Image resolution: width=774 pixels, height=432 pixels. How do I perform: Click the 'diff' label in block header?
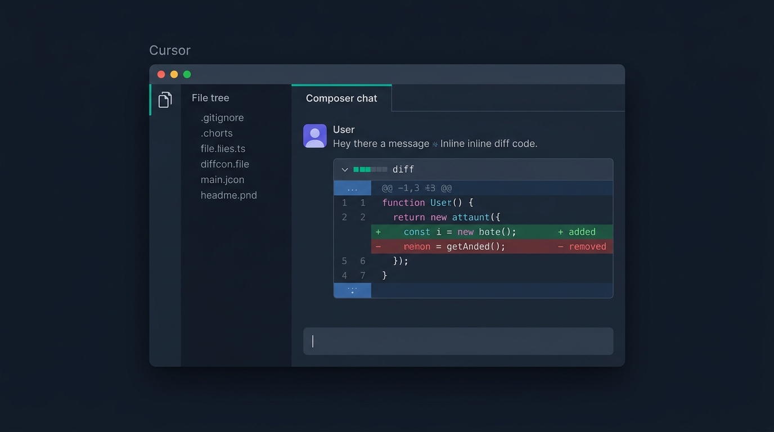[403, 169]
